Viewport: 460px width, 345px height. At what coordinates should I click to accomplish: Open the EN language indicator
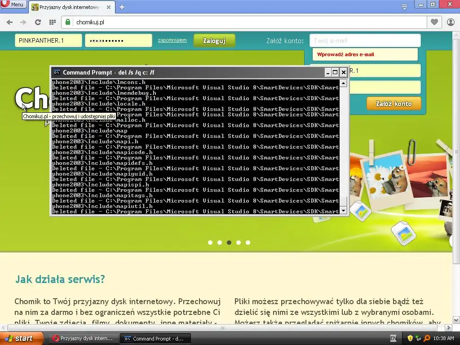point(394,339)
